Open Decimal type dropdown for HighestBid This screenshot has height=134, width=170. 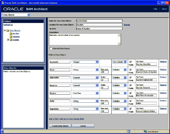coord(97,77)
